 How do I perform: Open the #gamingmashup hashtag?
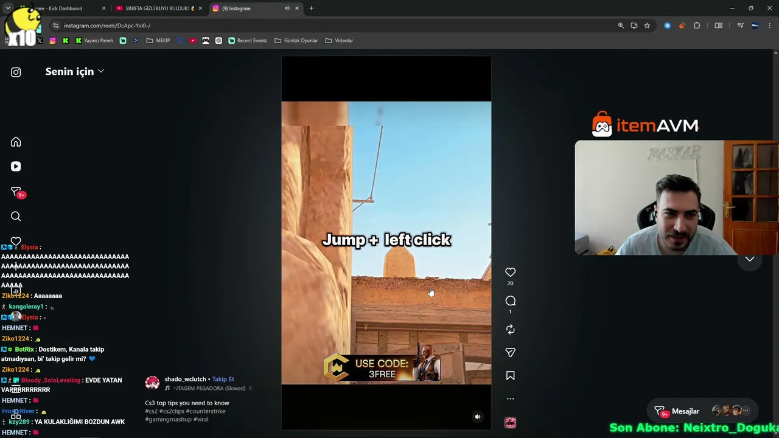click(167, 419)
